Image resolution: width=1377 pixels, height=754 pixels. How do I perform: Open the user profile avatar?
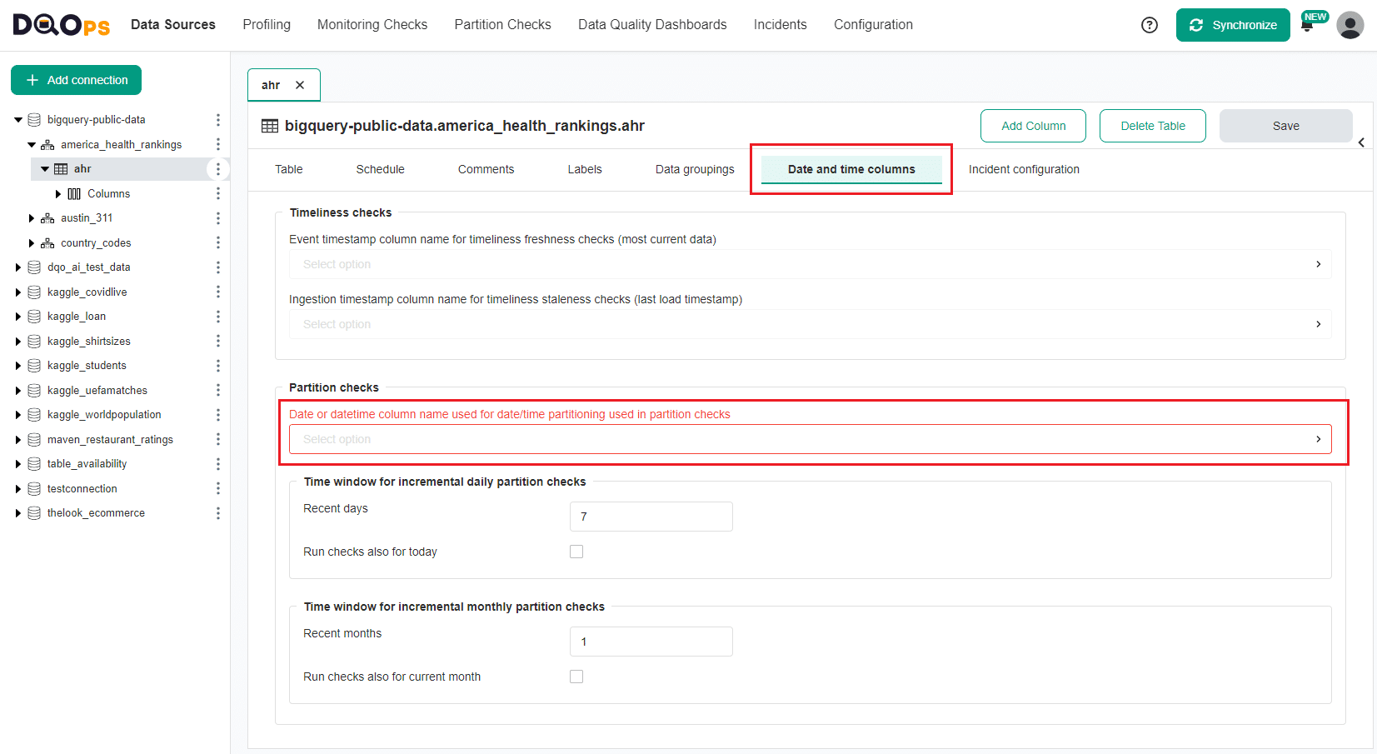point(1350,25)
